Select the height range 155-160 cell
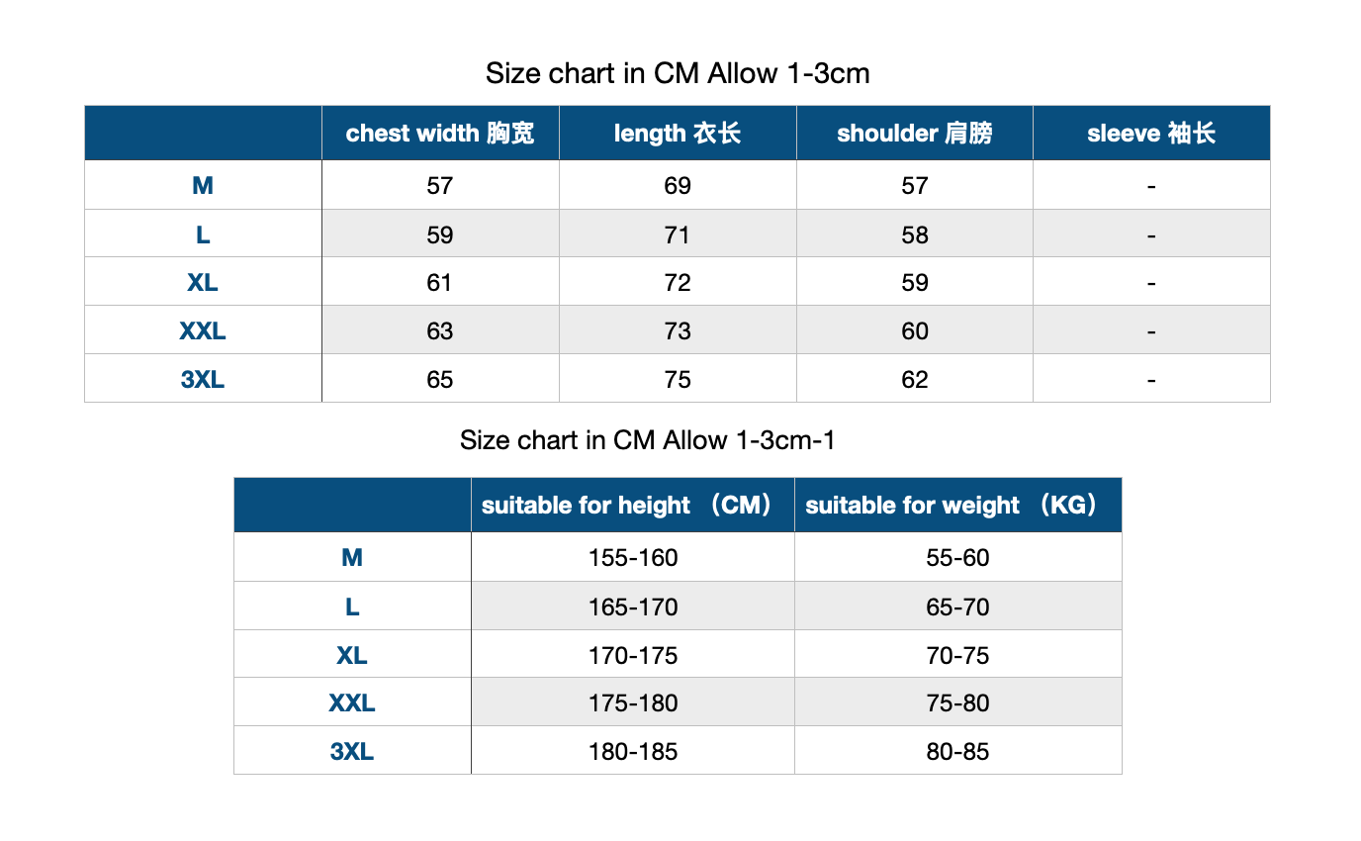Image resolution: width=1361 pixels, height=841 pixels. [633, 557]
